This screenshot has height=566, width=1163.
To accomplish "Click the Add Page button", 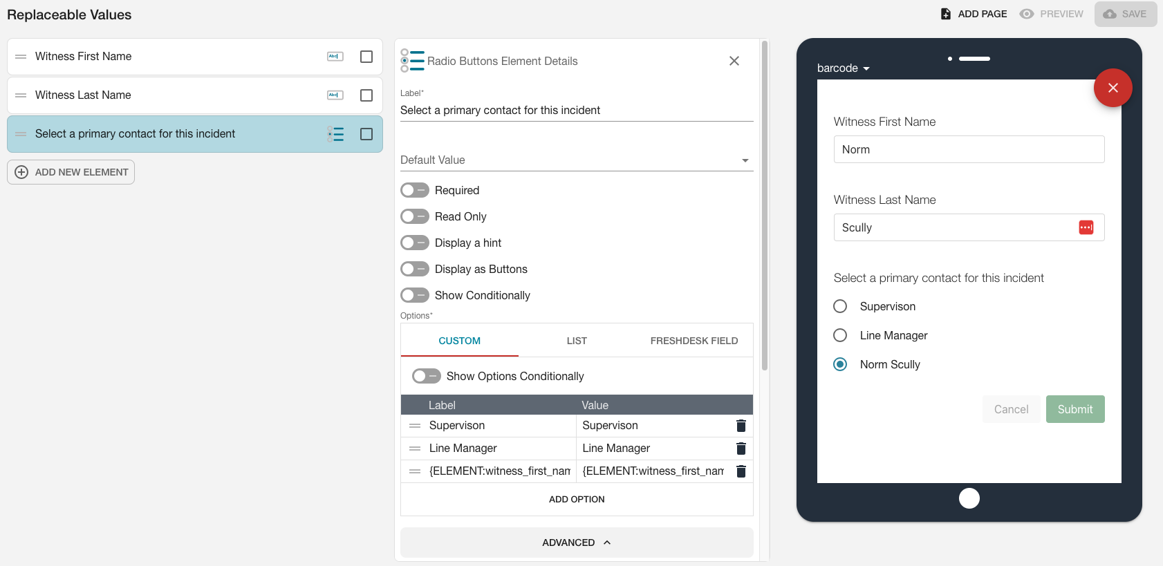I will coord(974,14).
